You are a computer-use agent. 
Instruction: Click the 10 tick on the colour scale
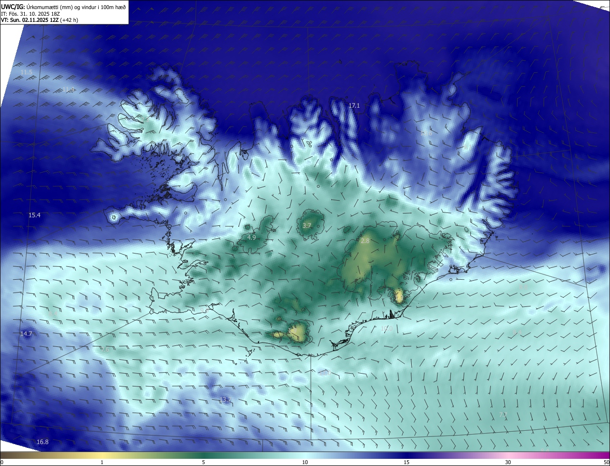pos(305,462)
